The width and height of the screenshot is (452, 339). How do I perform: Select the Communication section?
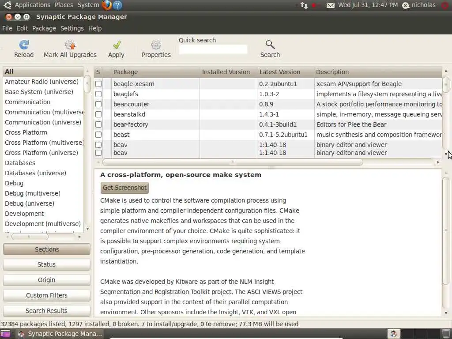pyautogui.click(x=43, y=102)
